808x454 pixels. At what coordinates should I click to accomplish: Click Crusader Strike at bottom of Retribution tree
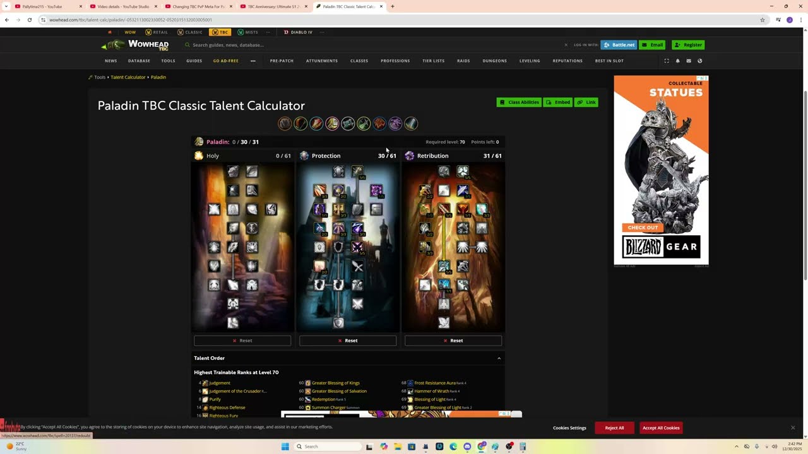(444, 323)
